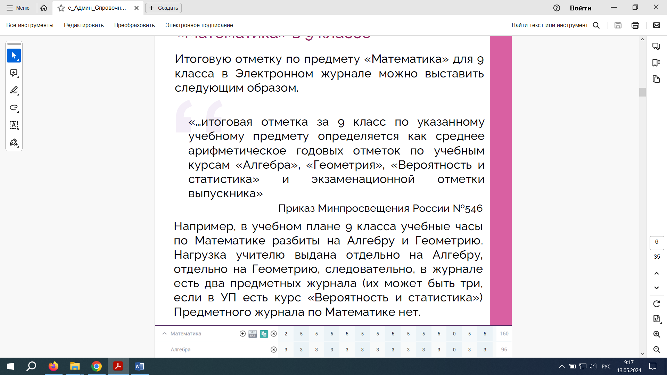
Task: Click the magnifier search icon in toolbar
Action: click(596, 25)
